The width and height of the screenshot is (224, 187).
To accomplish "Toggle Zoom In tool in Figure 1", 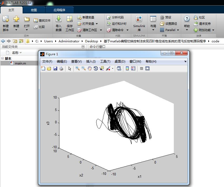I will coord(78,68).
